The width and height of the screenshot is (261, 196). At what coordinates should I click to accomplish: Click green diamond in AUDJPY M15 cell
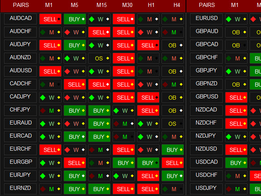tap(91, 45)
